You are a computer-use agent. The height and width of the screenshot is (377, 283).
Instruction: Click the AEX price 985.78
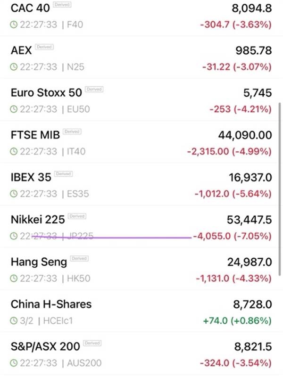pyautogui.click(x=253, y=50)
